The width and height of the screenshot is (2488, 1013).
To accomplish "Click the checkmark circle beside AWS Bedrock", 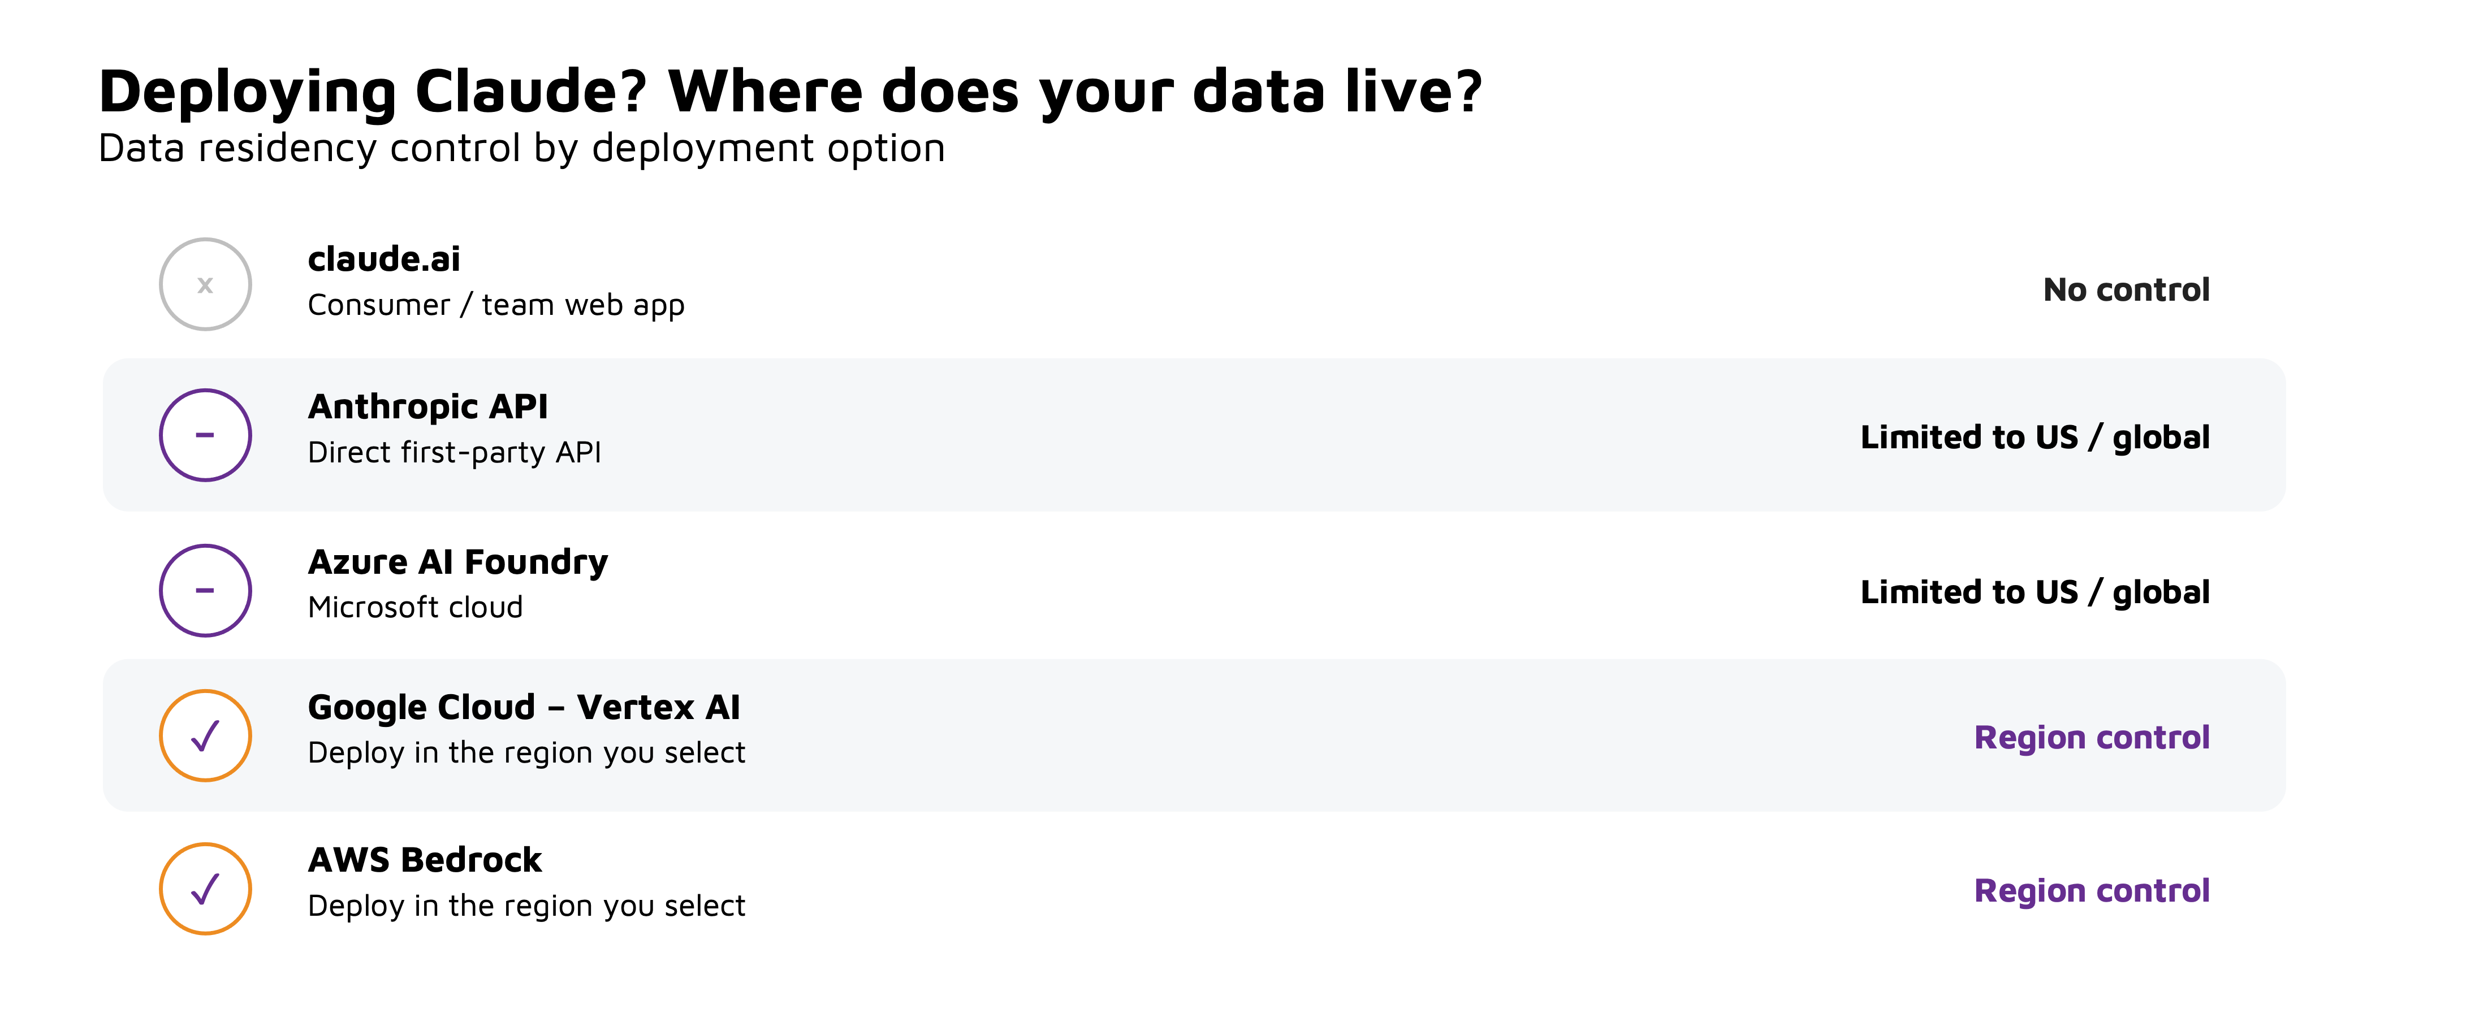I will click(206, 889).
